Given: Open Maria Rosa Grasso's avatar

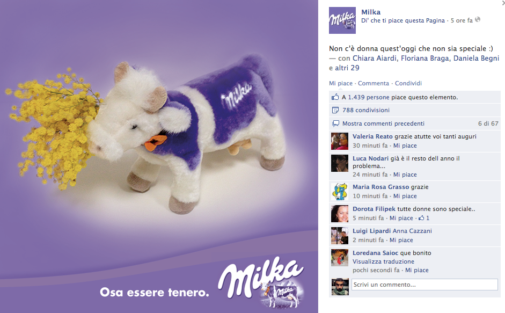Looking at the screenshot, I should [340, 192].
